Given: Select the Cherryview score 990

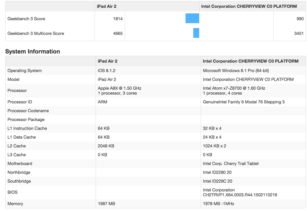Looking at the screenshot, I should click(x=300, y=19).
